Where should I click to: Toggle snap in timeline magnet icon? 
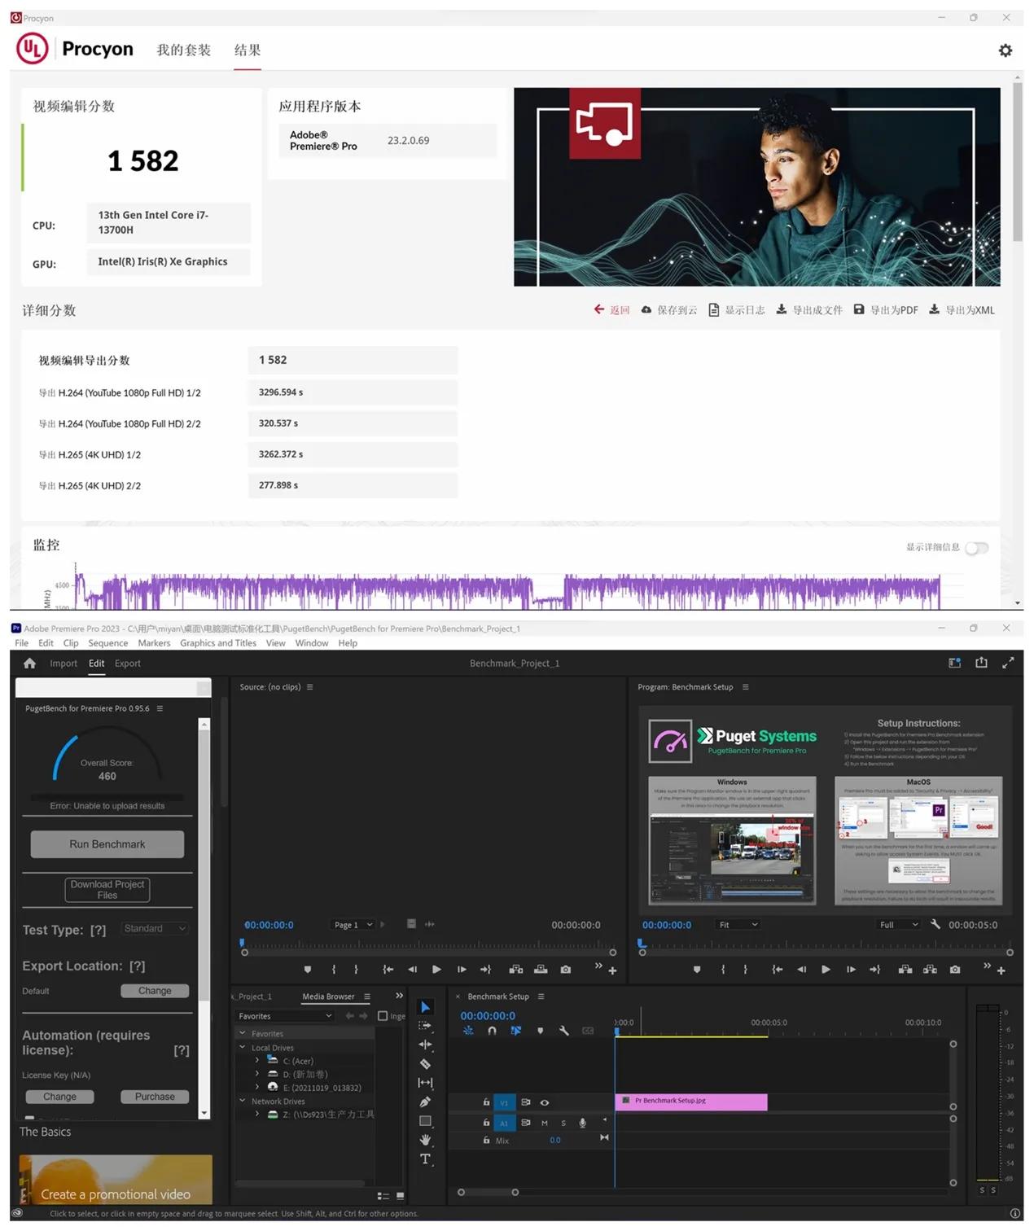492,1031
